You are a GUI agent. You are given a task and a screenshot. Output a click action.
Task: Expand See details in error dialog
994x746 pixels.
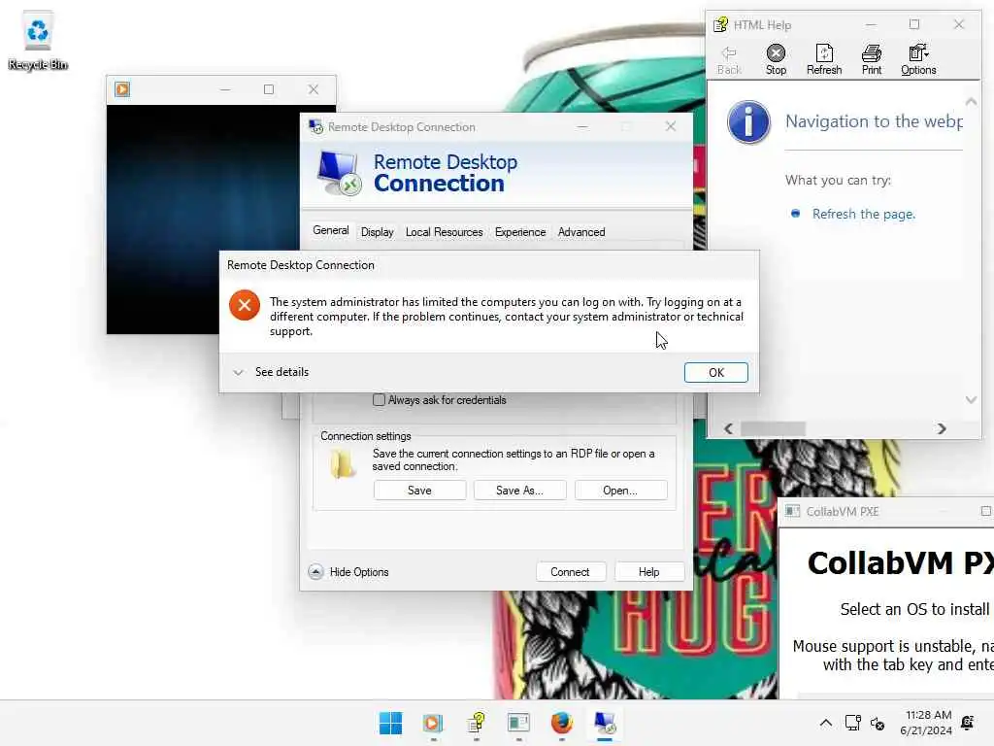271,372
